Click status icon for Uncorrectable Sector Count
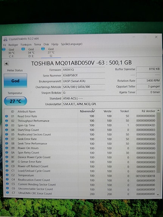 click(x=8, y=188)
